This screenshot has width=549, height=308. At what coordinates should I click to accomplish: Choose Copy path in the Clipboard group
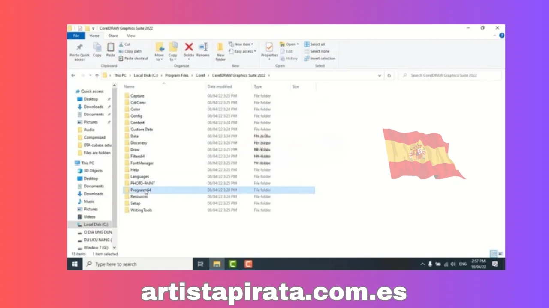pyautogui.click(x=130, y=51)
